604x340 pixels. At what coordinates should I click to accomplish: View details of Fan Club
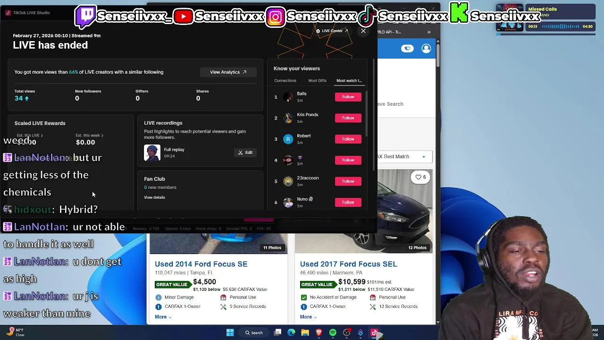tap(154, 197)
